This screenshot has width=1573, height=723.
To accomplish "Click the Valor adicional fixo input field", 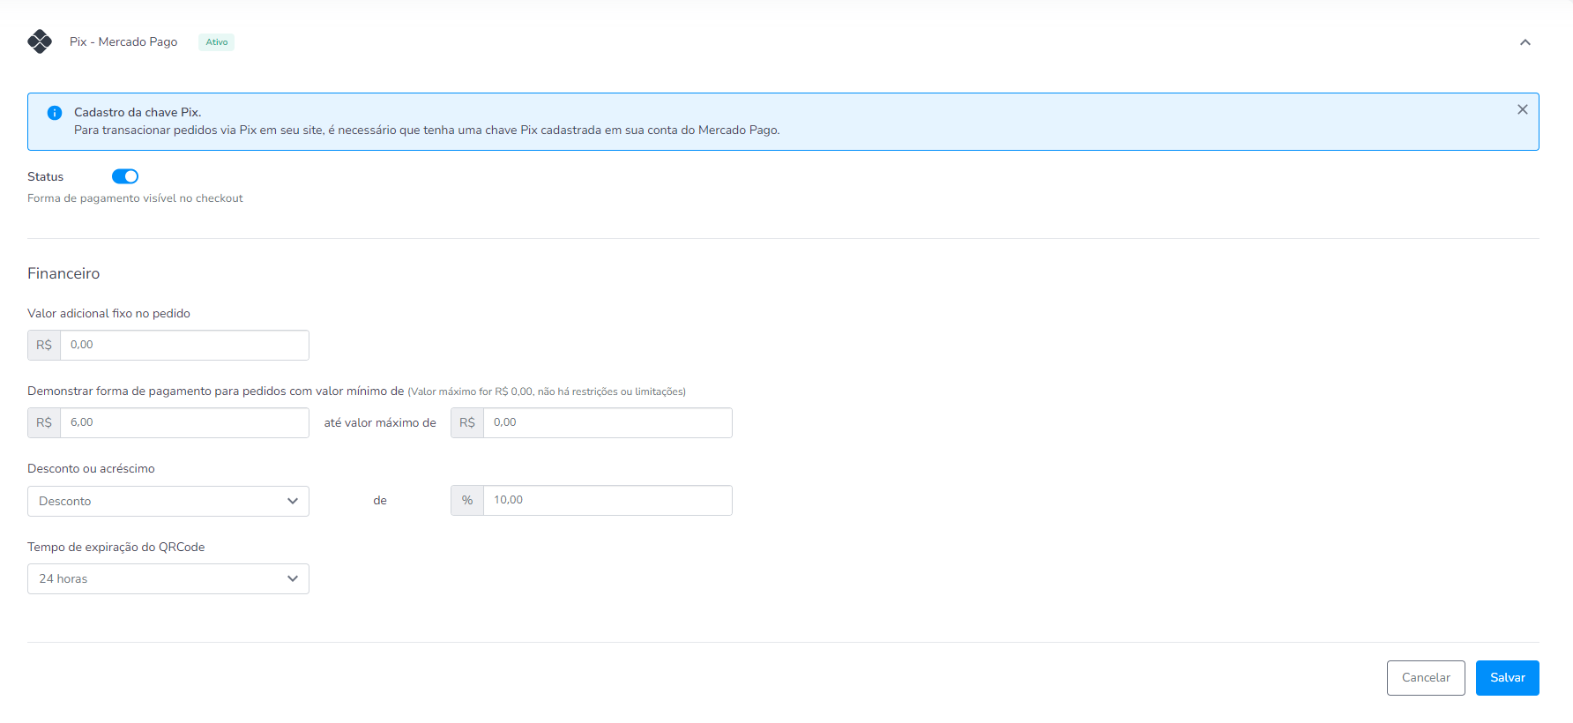I will click(x=184, y=345).
